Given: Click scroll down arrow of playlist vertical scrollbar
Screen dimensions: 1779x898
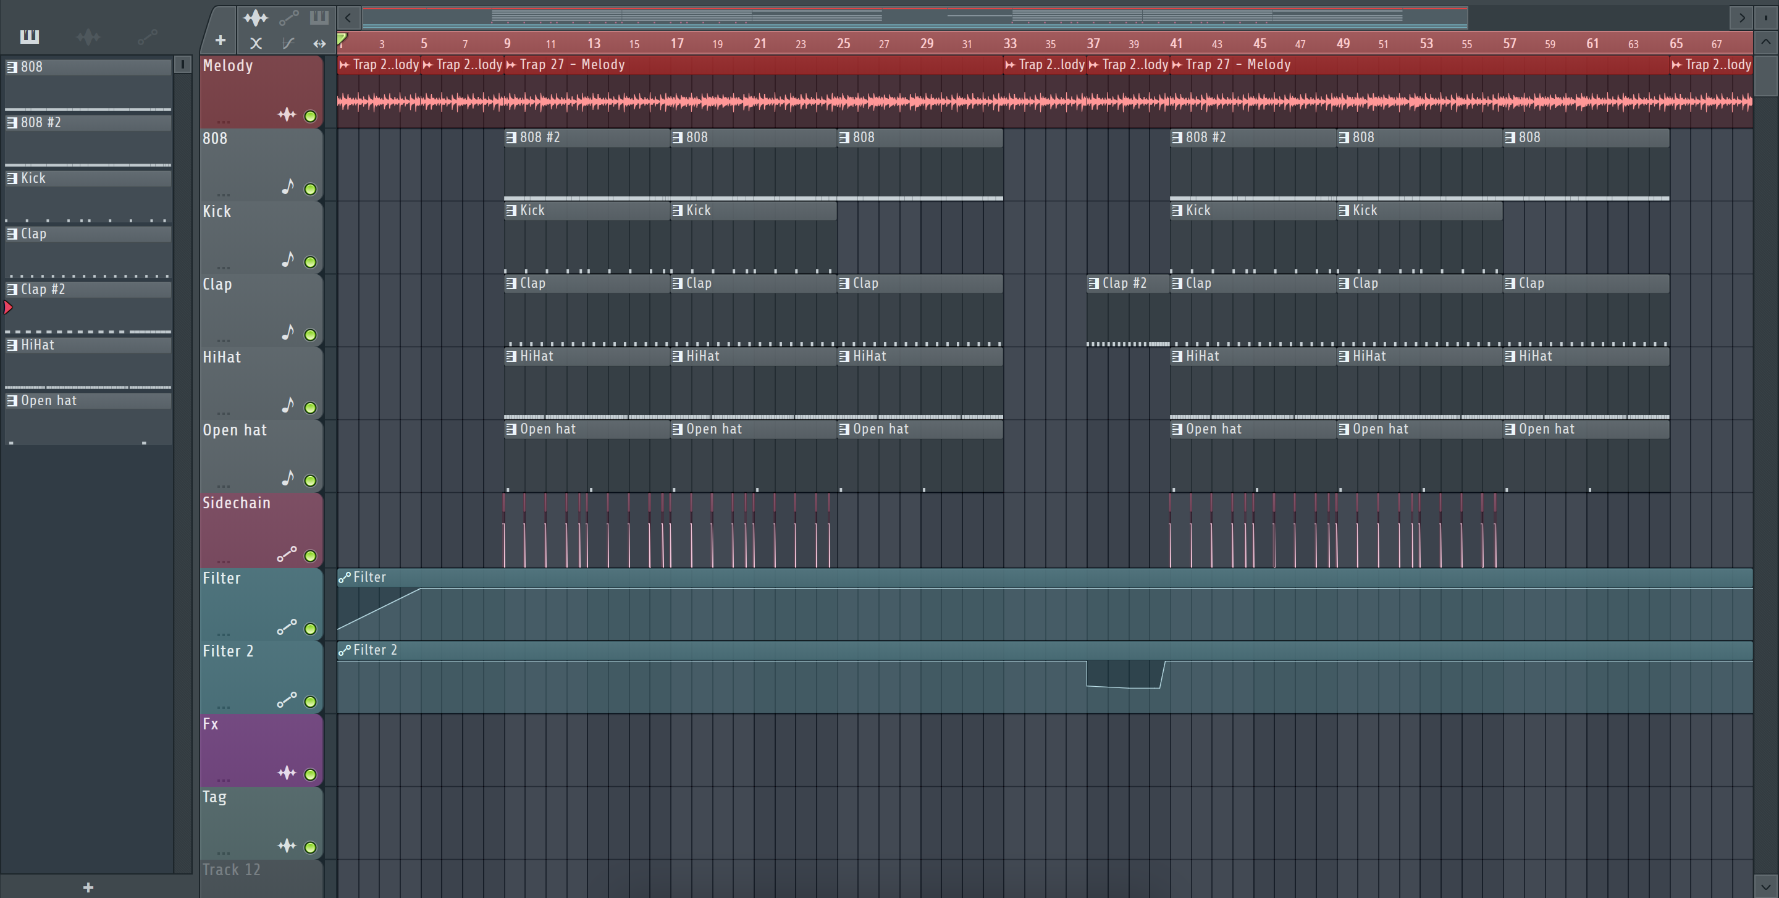Looking at the screenshot, I should click(1765, 886).
